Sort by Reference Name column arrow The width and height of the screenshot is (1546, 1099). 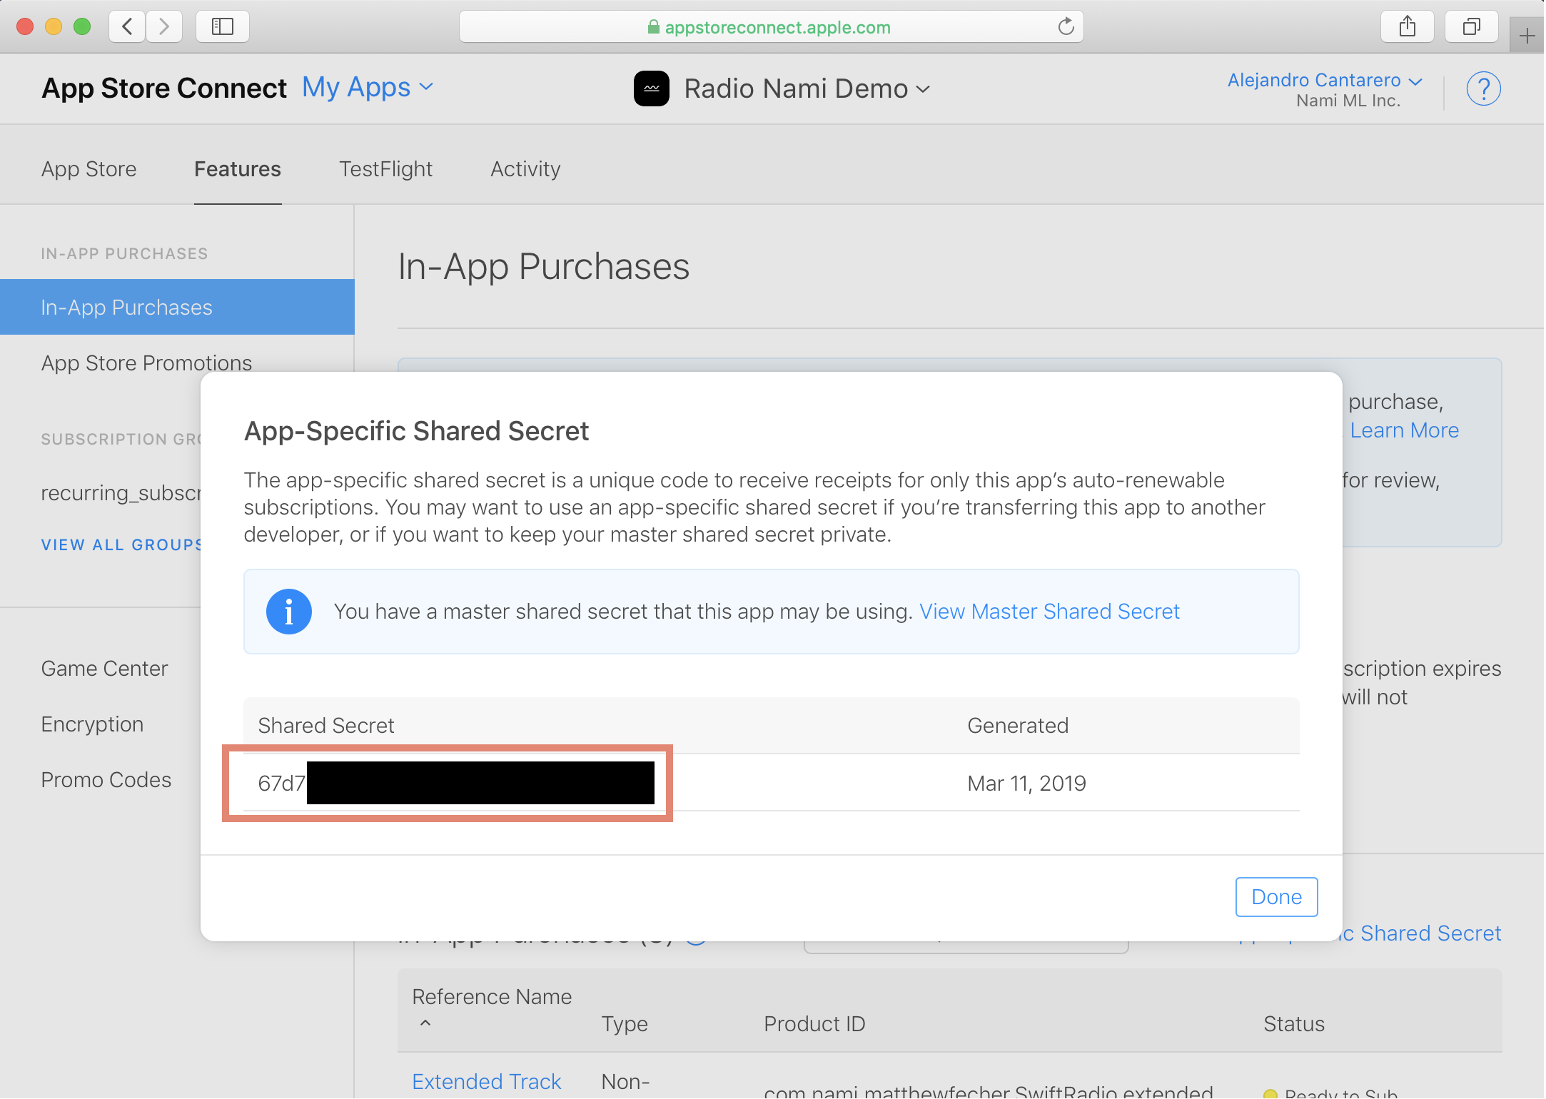tap(425, 1023)
